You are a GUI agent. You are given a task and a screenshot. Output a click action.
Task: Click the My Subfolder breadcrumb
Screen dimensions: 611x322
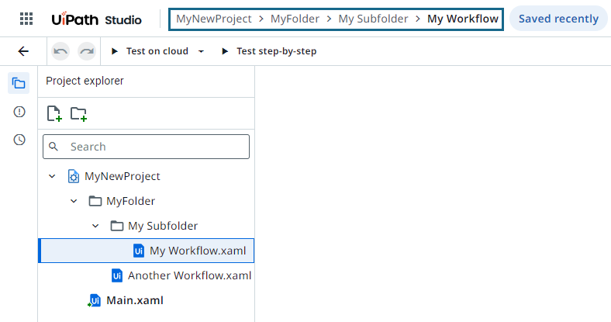click(373, 19)
